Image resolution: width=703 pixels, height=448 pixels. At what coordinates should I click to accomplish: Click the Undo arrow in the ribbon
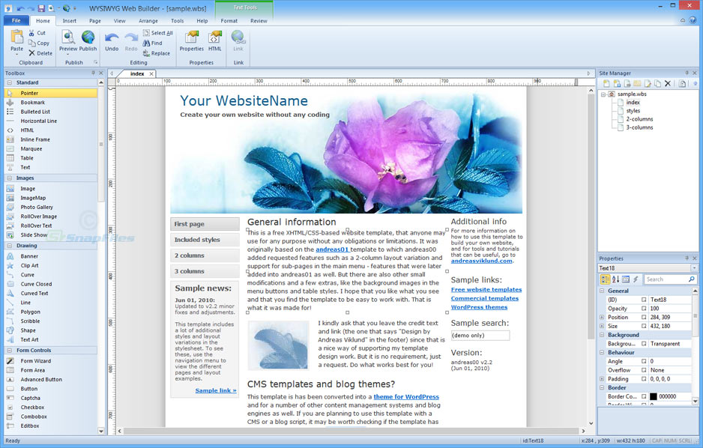pyautogui.click(x=112, y=37)
